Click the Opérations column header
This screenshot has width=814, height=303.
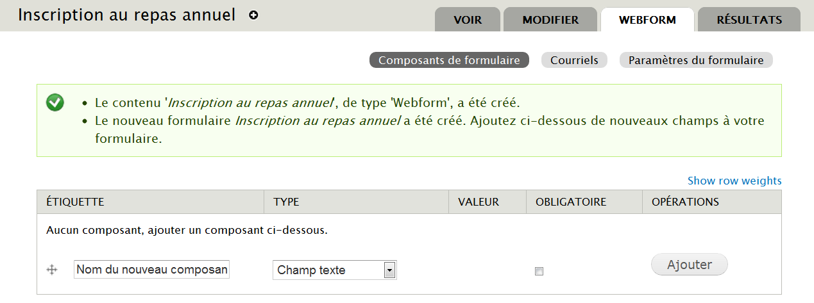pos(685,202)
